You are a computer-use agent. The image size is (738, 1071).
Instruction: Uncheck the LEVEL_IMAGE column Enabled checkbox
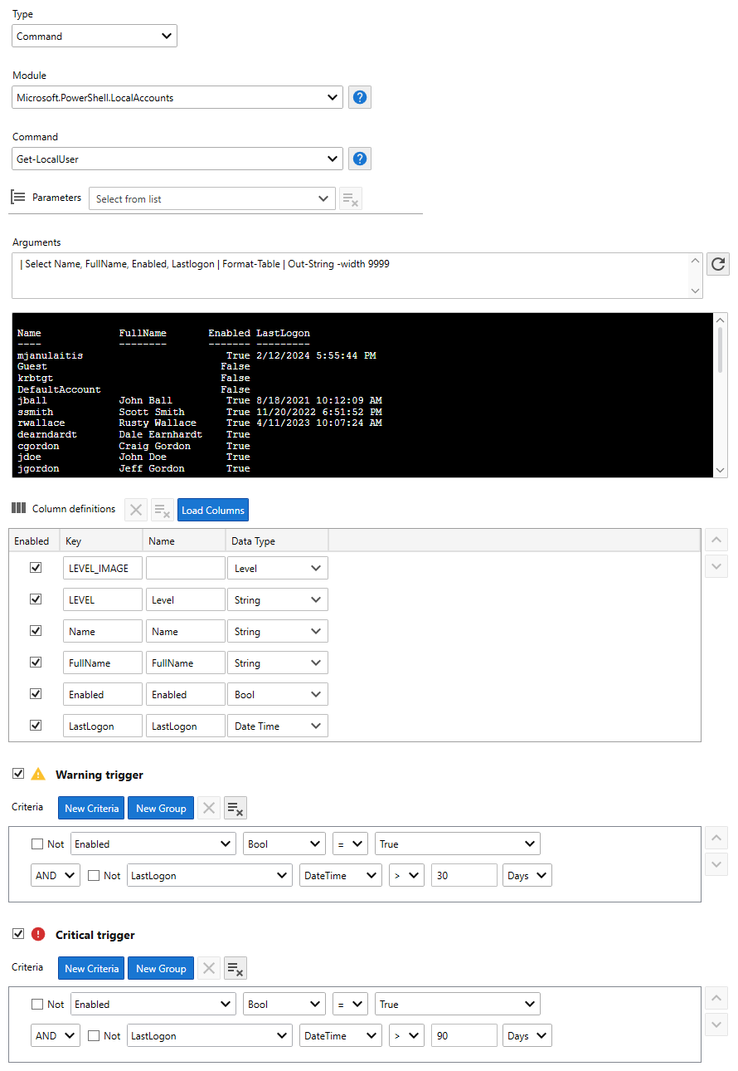pos(36,568)
